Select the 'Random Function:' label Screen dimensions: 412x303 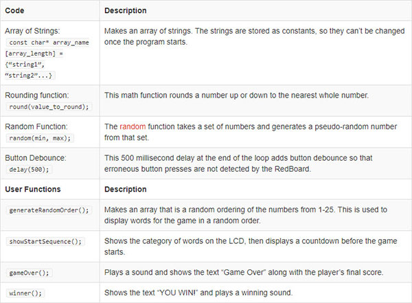(36, 126)
